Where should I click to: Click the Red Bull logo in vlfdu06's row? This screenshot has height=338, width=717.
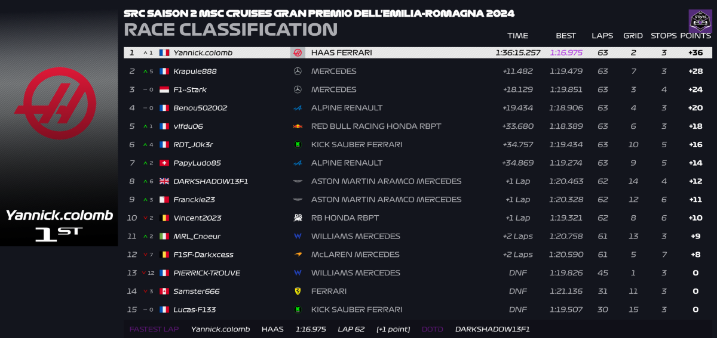[298, 126]
